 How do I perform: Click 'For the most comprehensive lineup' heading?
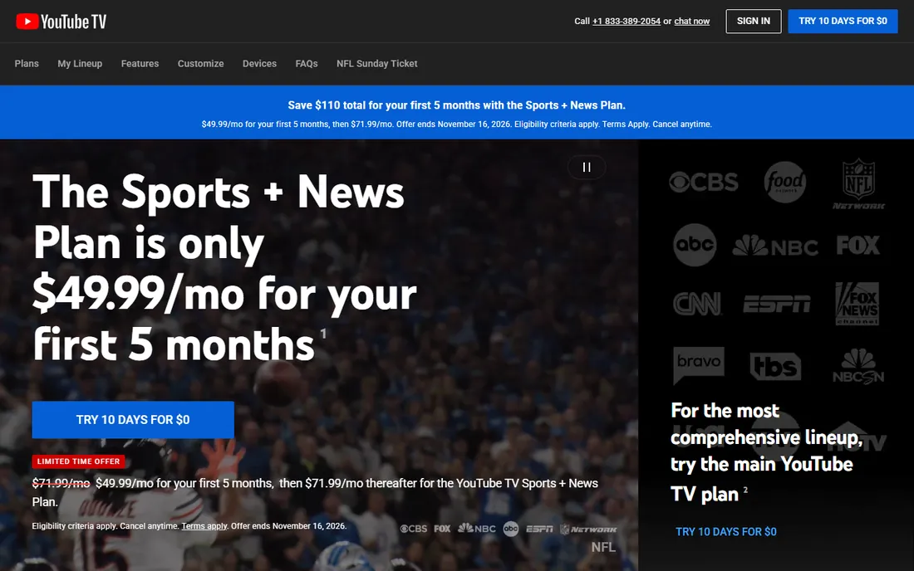coord(767,451)
